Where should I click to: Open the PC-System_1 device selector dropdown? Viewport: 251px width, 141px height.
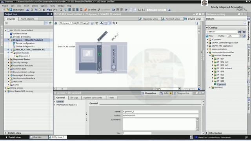click(x=87, y=23)
